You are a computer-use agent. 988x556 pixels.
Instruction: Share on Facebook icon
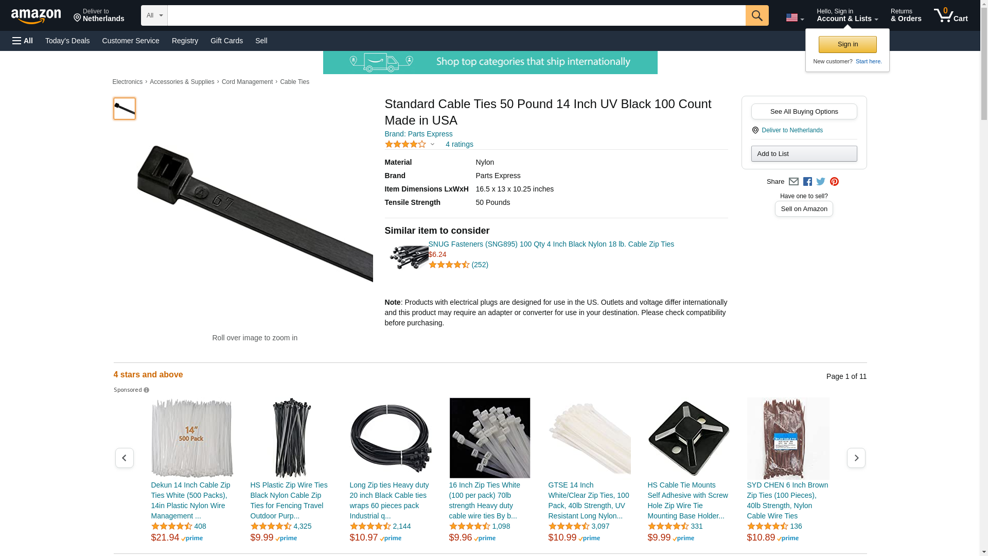(807, 181)
